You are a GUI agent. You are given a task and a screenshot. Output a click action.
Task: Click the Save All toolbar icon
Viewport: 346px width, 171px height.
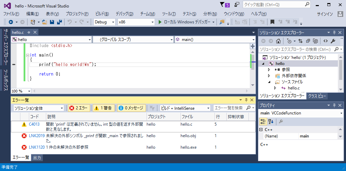59,22
